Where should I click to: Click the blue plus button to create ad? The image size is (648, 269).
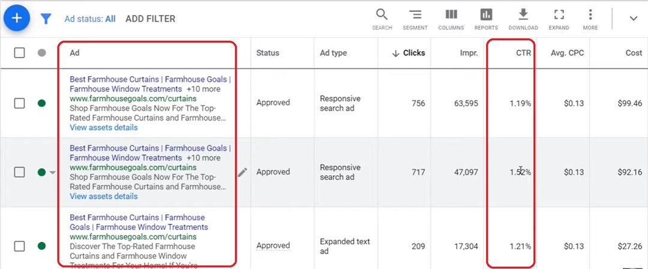17,18
